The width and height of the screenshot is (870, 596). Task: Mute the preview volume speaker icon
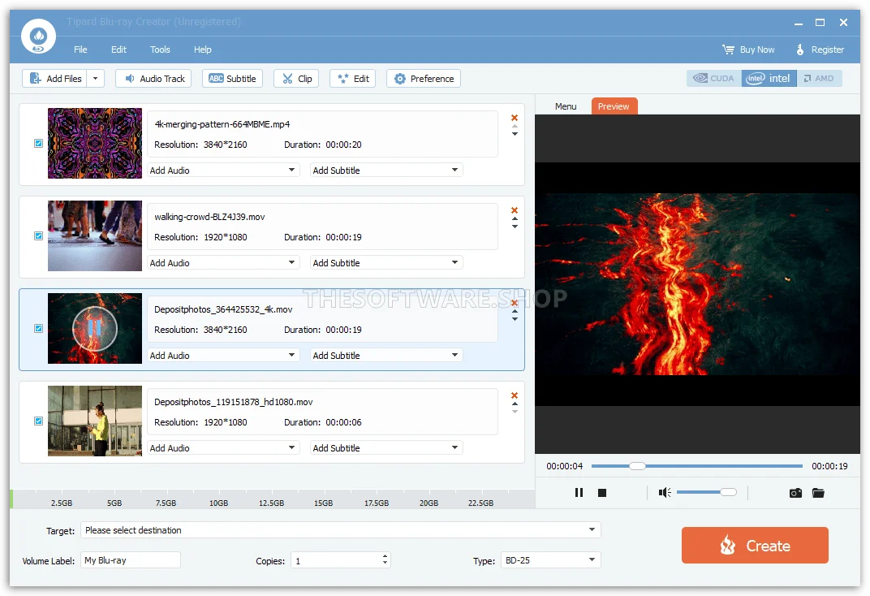[665, 492]
